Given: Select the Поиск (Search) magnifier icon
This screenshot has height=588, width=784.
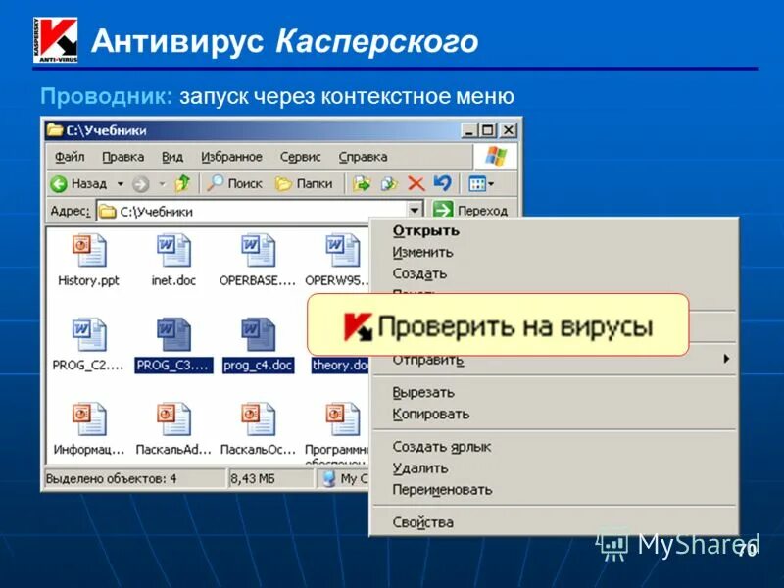Looking at the screenshot, I should 214,181.
